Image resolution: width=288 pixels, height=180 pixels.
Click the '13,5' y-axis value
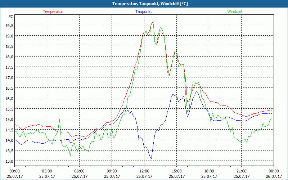coord(9,151)
